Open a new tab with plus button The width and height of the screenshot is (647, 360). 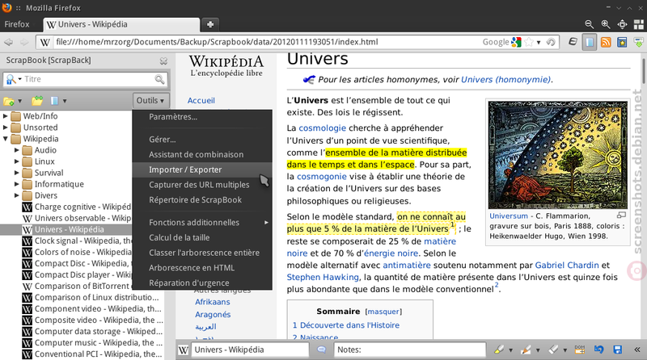click(210, 24)
